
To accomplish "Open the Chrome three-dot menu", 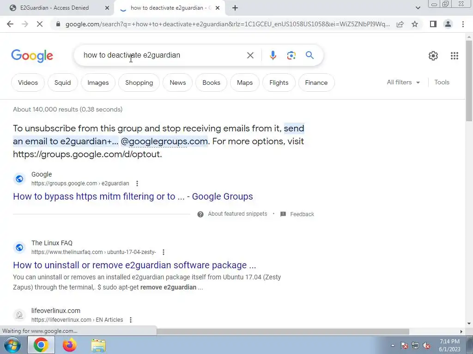I will [463, 24].
